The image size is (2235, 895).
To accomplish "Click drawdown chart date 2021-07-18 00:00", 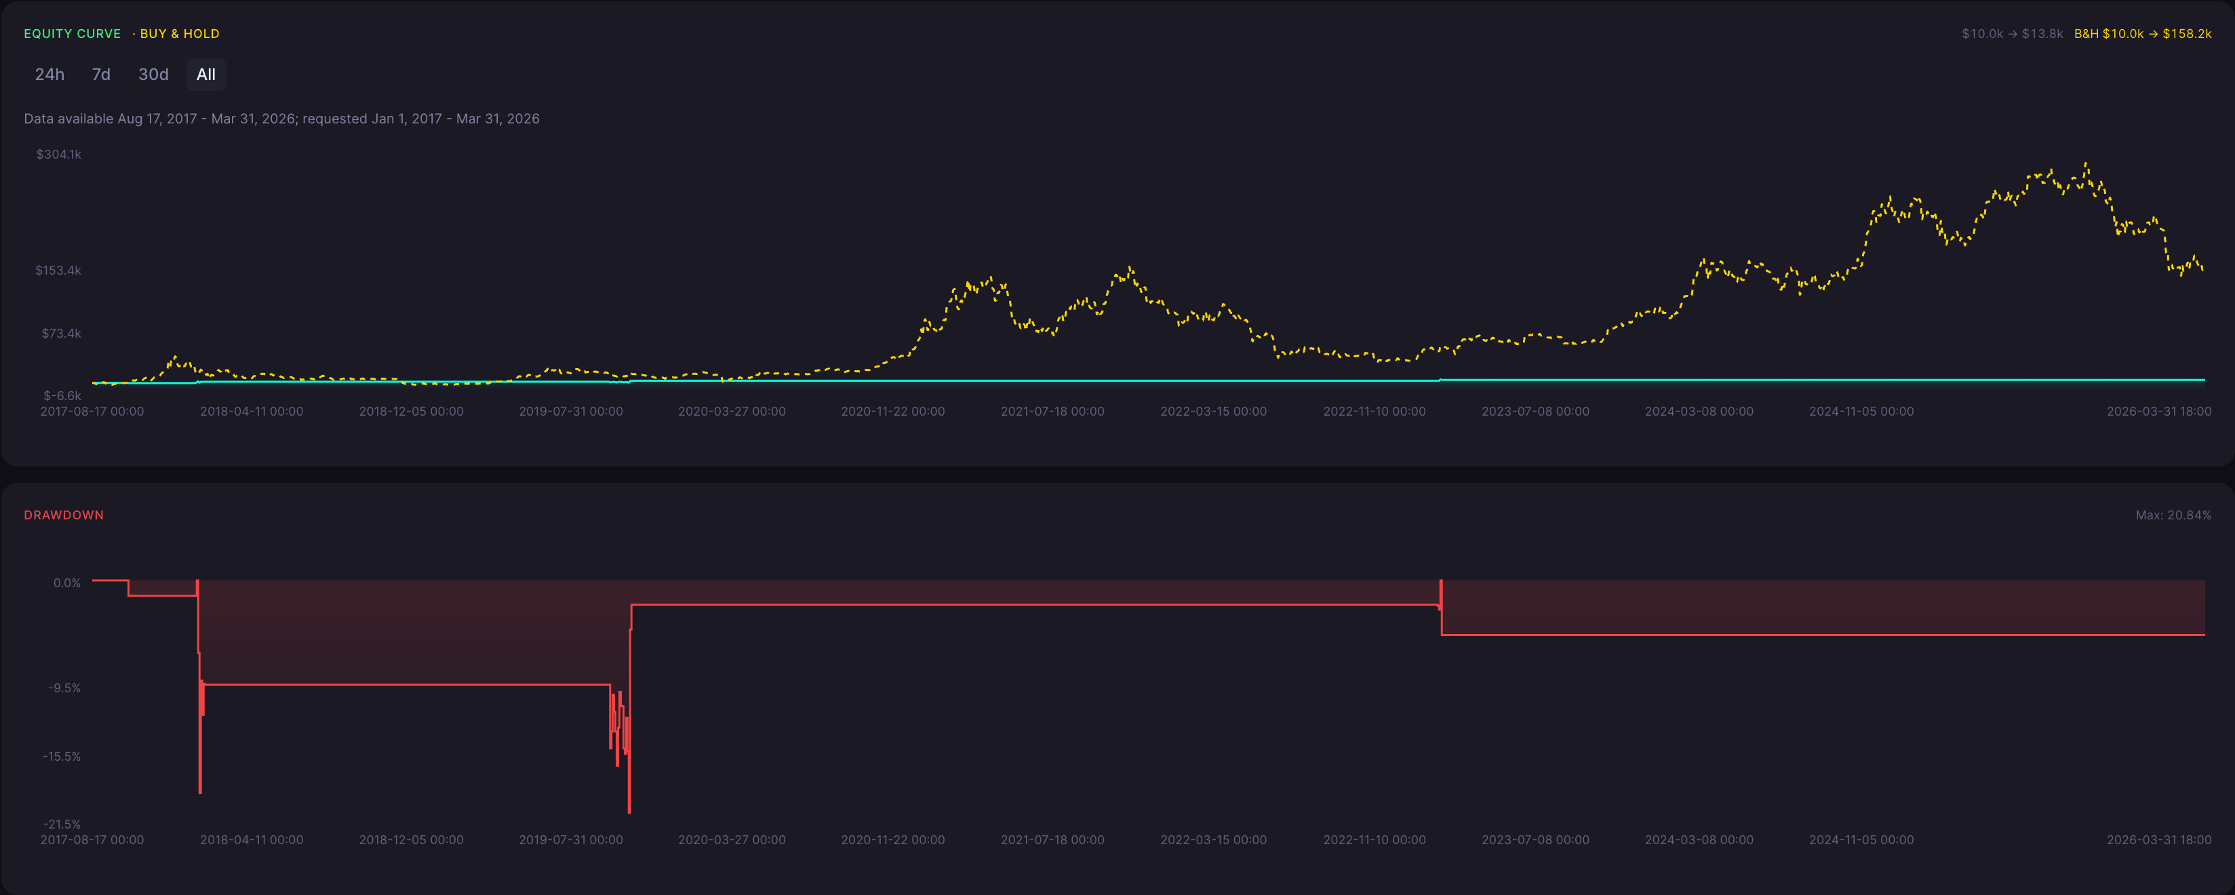I will tap(1052, 839).
